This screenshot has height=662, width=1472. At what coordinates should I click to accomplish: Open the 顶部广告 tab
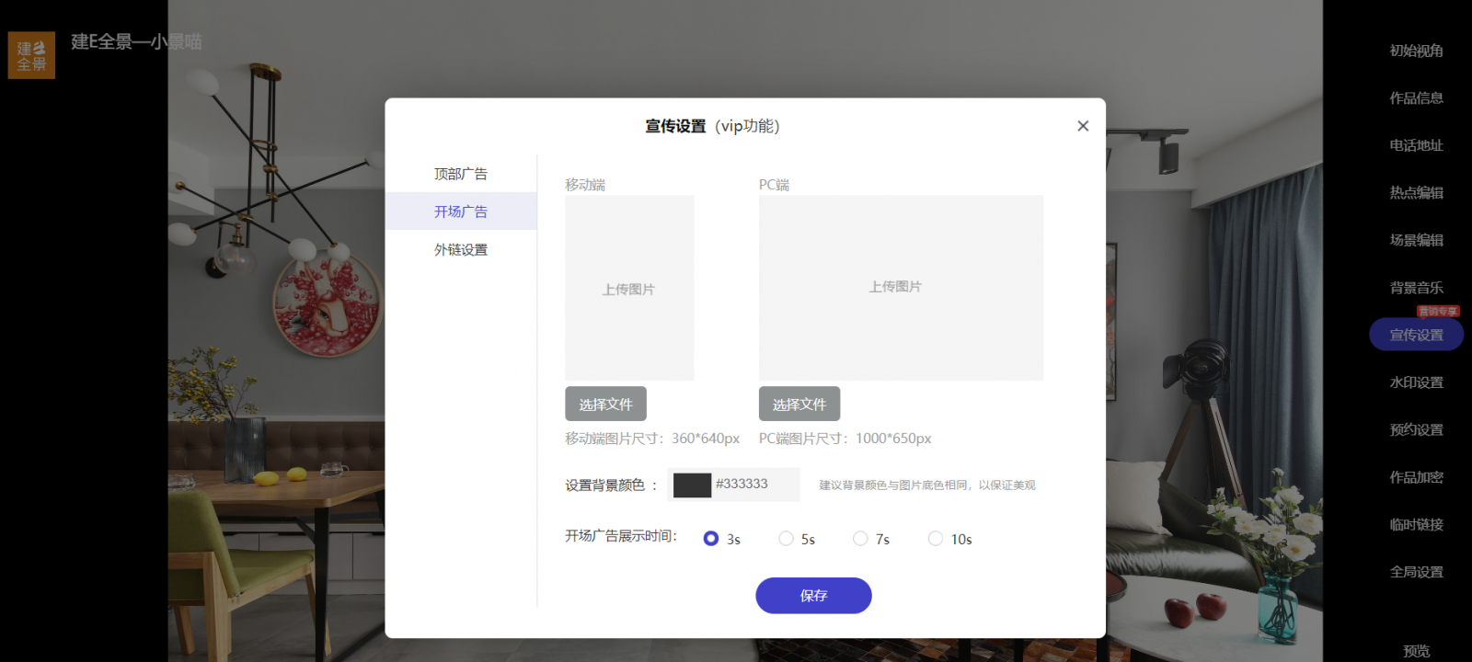point(461,174)
